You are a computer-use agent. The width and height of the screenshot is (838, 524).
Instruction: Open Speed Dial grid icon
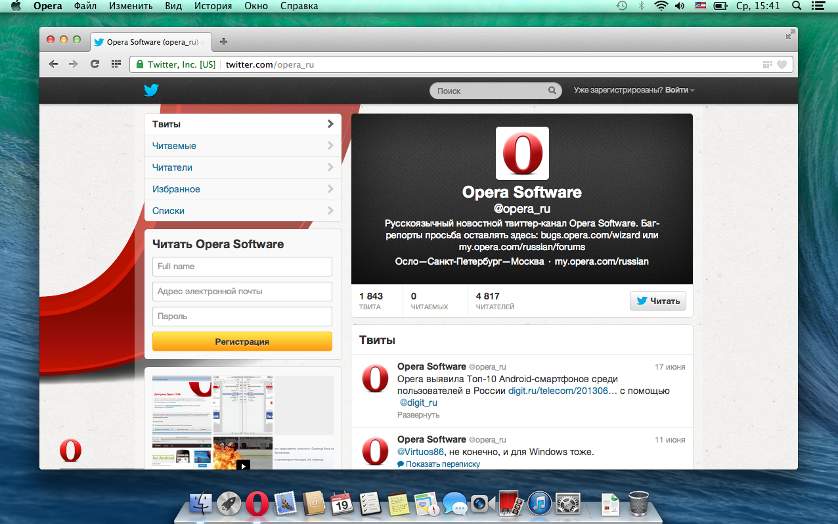[116, 64]
